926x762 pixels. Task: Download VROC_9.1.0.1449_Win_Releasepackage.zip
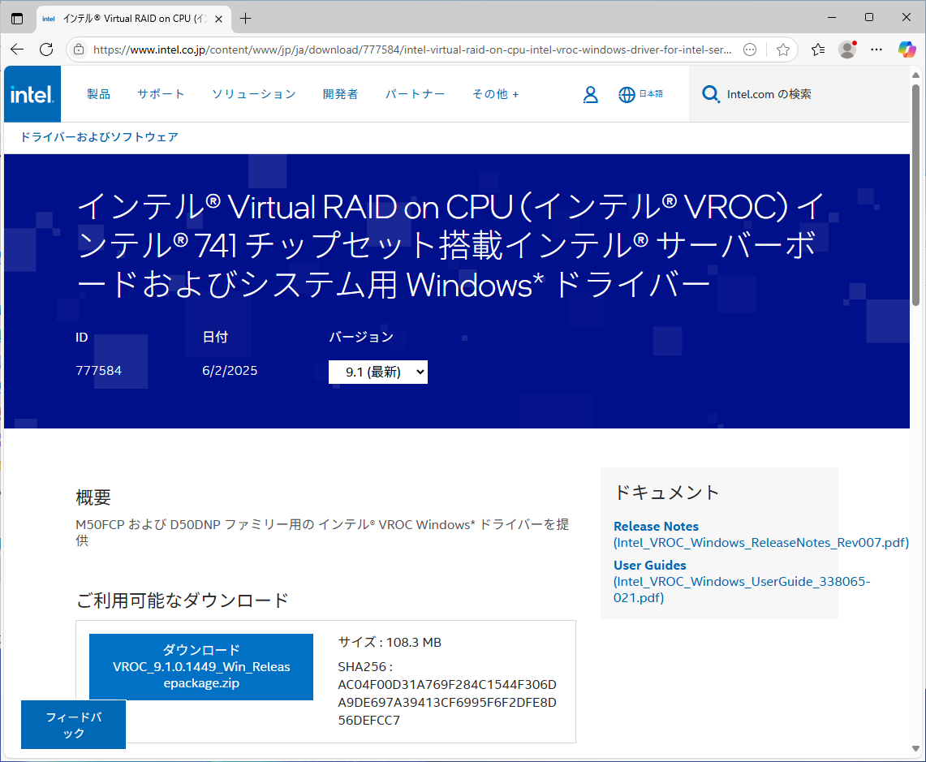tap(201, 667)
